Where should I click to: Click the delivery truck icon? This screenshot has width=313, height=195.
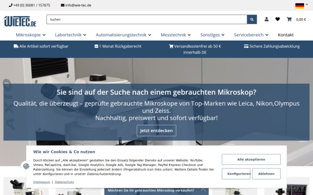click(16, 46)
